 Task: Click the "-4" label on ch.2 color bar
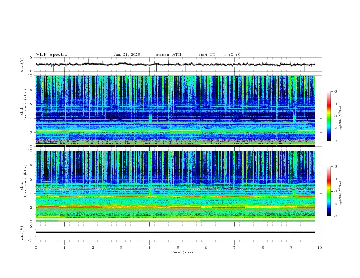point(335,179)
